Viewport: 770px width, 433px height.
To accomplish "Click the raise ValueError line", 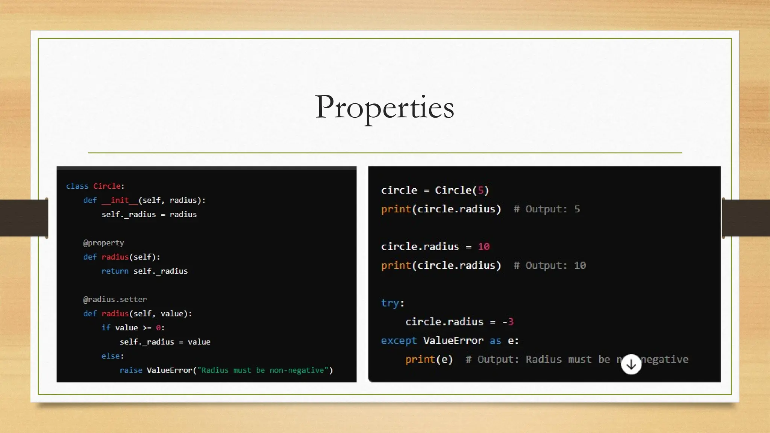I will click(226, 370).
